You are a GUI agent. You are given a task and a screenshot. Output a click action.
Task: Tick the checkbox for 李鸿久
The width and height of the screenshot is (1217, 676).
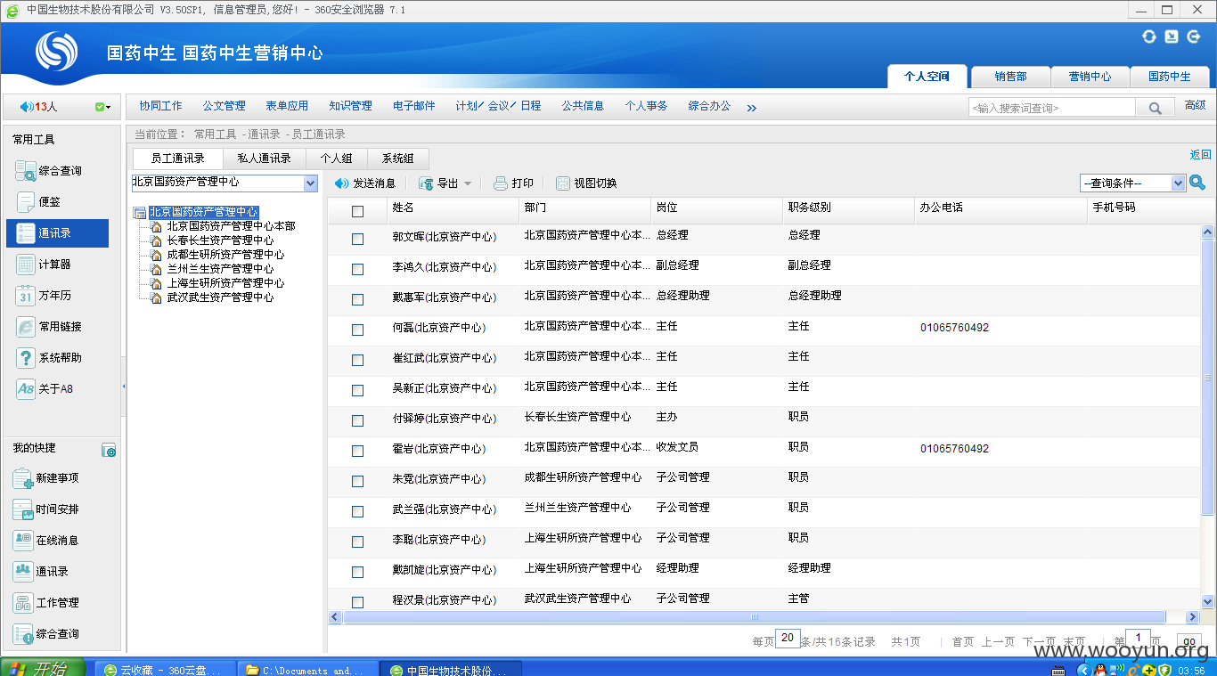pyautogui.click(x=357, y=269)
